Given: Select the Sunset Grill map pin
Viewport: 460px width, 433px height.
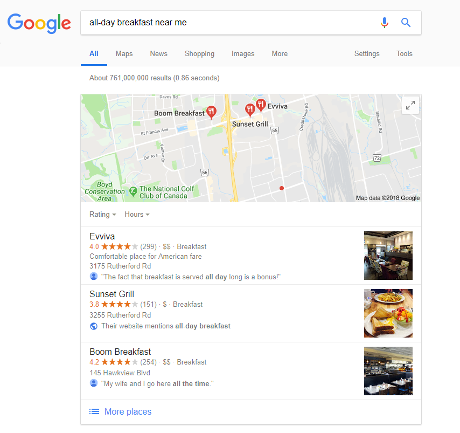Looking at the screenshot, I should click(249, 110).
